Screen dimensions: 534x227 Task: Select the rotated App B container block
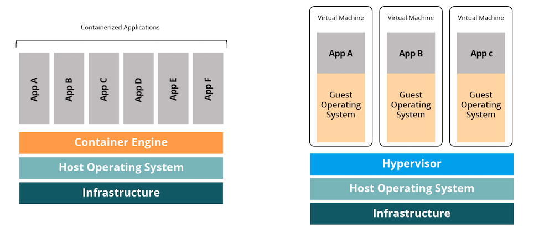pos(69,89)
